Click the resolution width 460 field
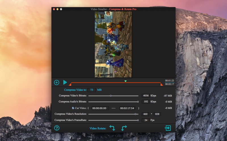This screenshot has width=227, height=141. pyautogui.click(x=145, y=114)
